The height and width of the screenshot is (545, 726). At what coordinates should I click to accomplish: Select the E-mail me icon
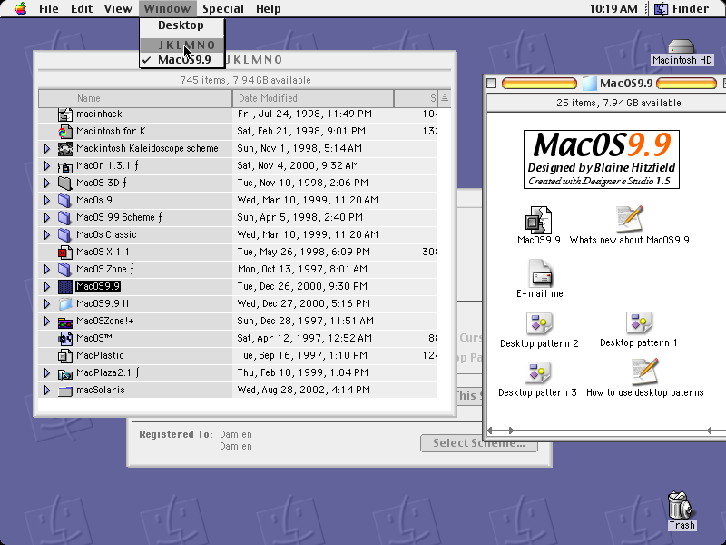540,273
